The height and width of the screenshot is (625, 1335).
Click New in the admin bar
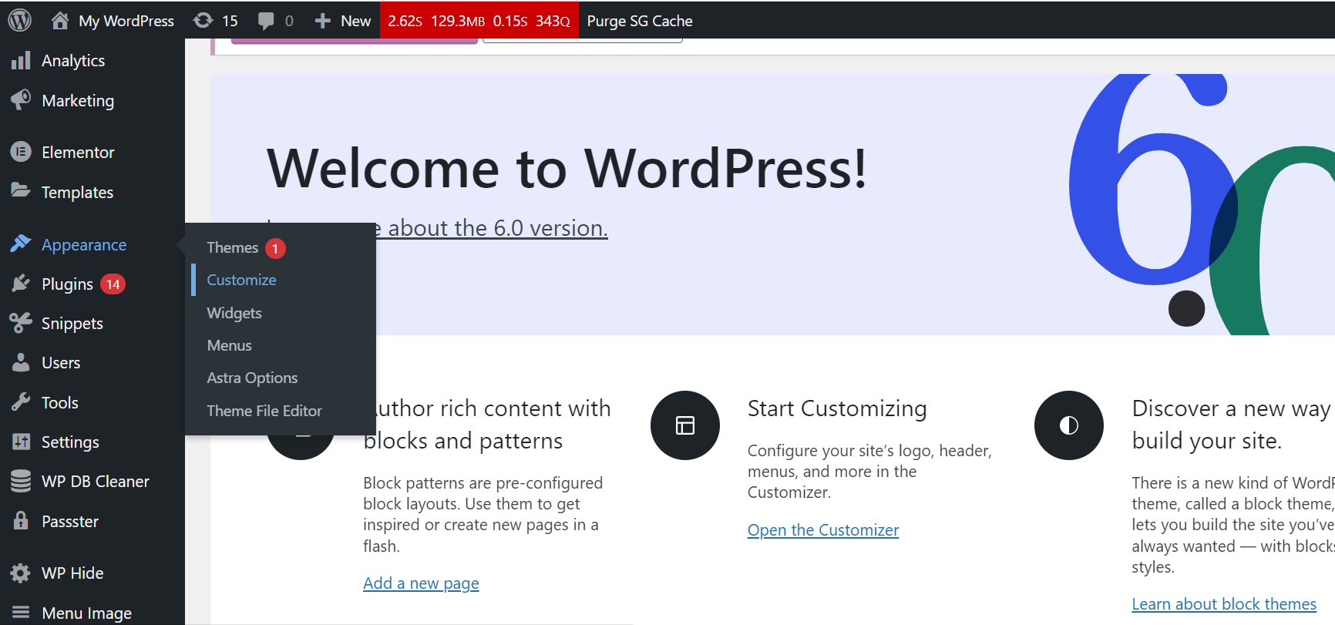pyautogui.click(x=356, y=21)
